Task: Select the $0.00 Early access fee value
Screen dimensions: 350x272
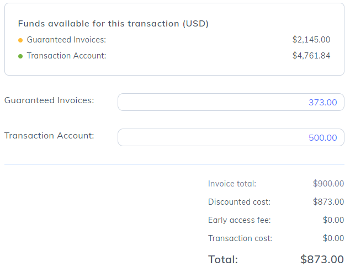Action: [x=333, y=220]
